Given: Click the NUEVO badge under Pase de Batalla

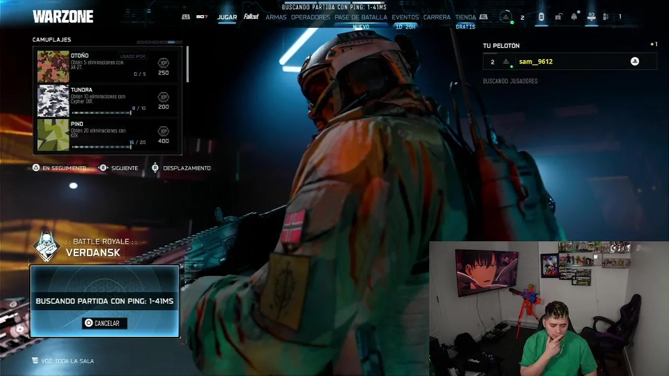Looking at the screenshot, I should 361,27.
